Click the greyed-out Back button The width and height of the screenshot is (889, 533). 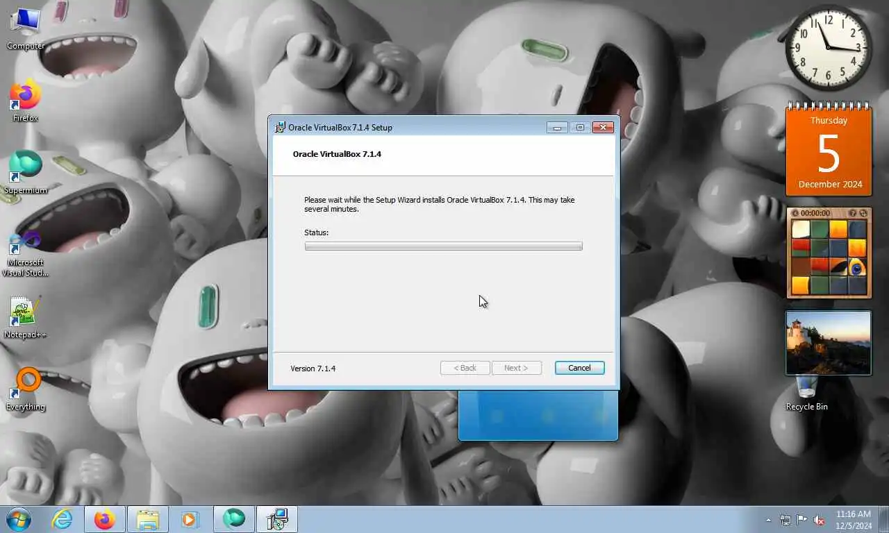coord(465,368)
